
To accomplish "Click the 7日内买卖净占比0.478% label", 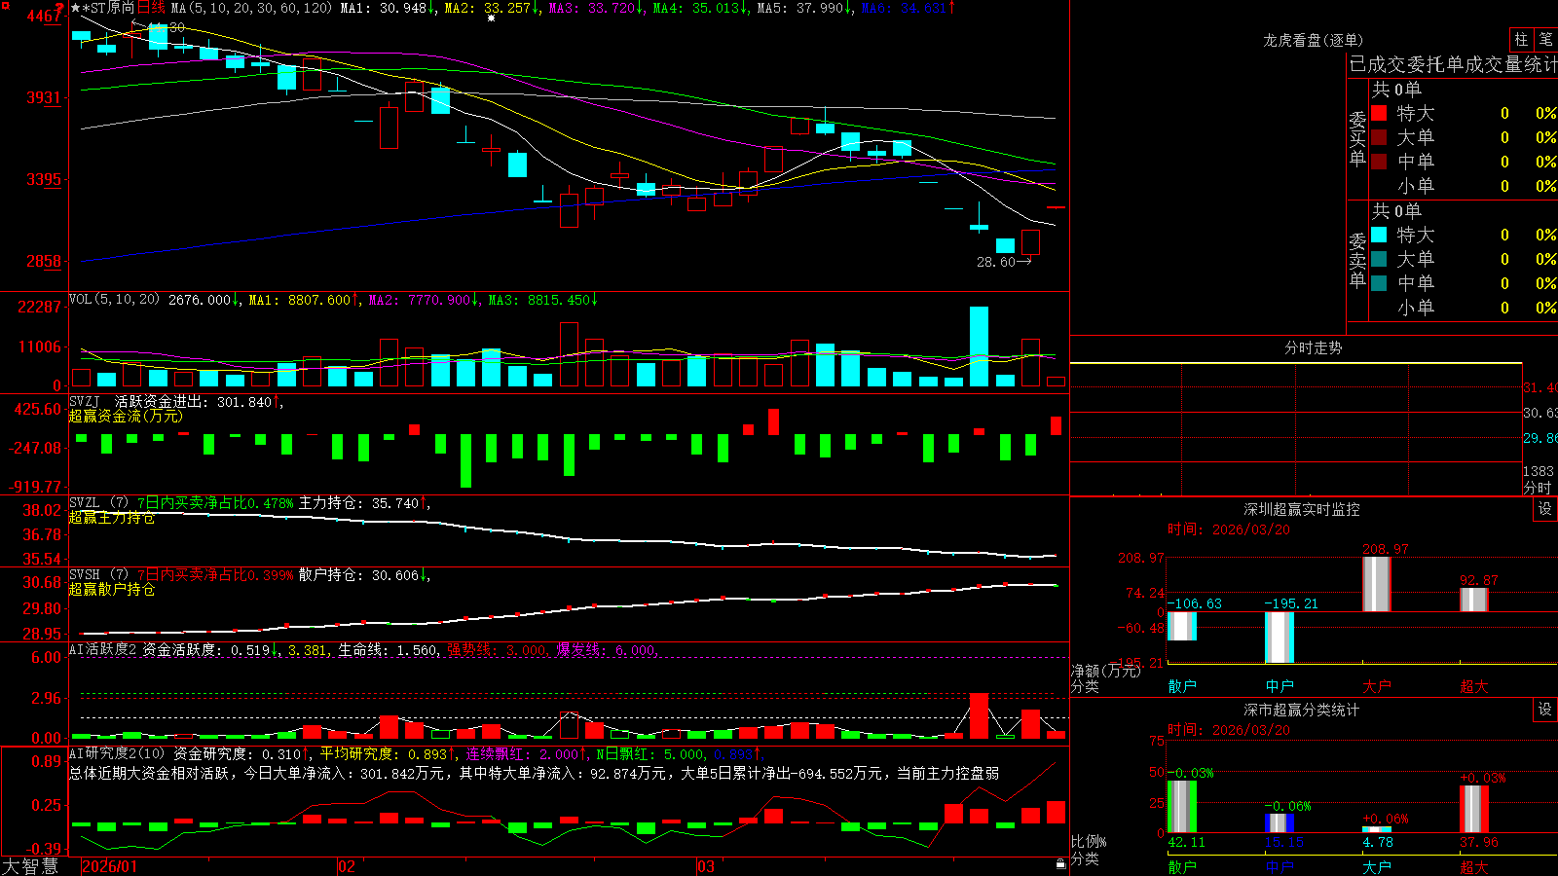I will (x=215, y=503).
